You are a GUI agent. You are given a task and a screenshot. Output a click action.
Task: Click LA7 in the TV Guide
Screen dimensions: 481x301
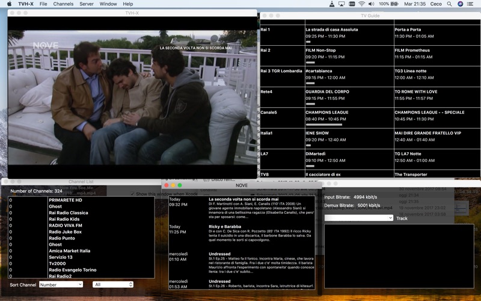[264, 154]
